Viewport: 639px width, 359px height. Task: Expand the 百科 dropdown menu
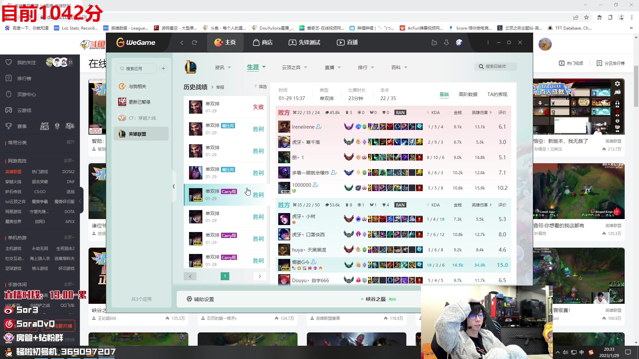[399, 67]
